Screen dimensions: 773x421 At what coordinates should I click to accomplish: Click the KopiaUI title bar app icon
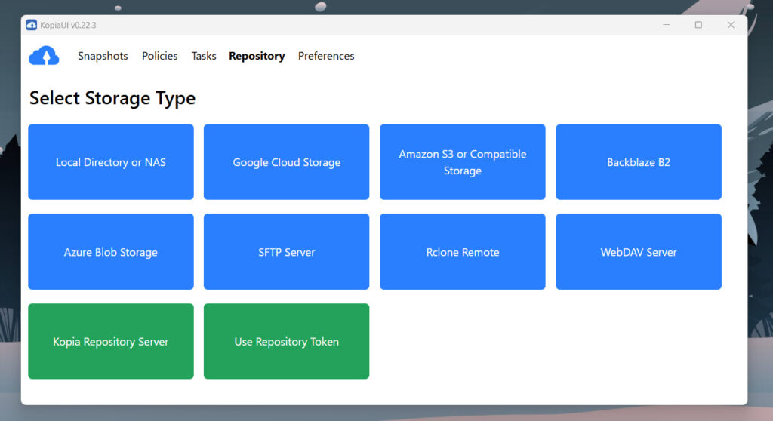click(32, 25)
